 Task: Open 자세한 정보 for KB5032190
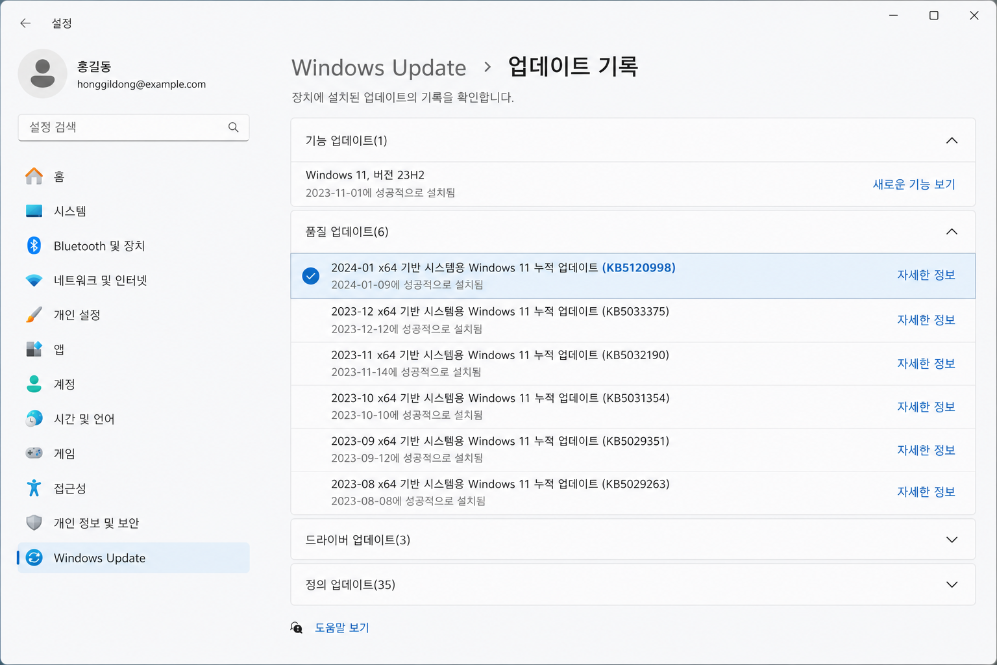(x=926, y=364)
